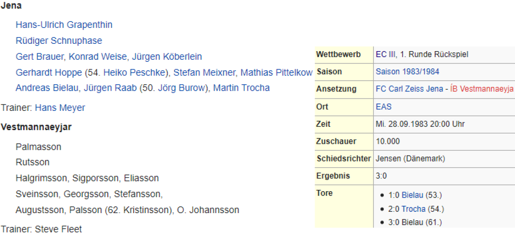This screenshot has width=515, height=235.
Task: Click the Rüdiger Schnuphase link
Action: pyautogui.click(x=59, y=41)
